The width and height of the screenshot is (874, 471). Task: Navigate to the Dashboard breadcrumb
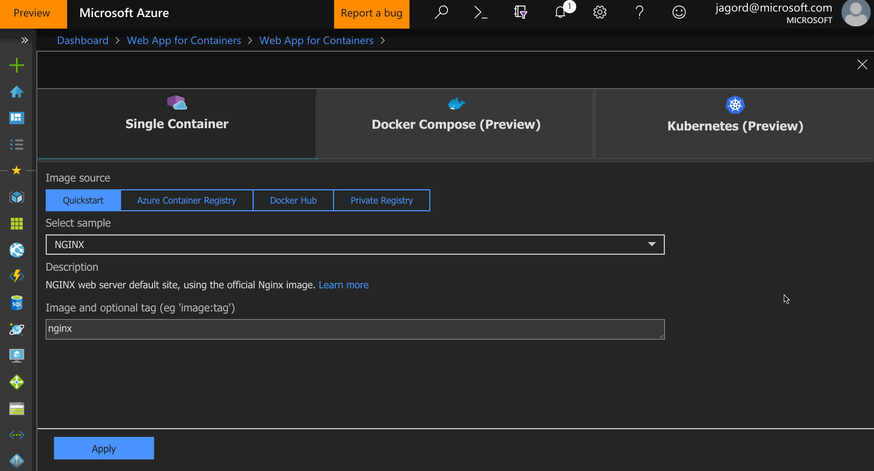[x=83, y=41]
